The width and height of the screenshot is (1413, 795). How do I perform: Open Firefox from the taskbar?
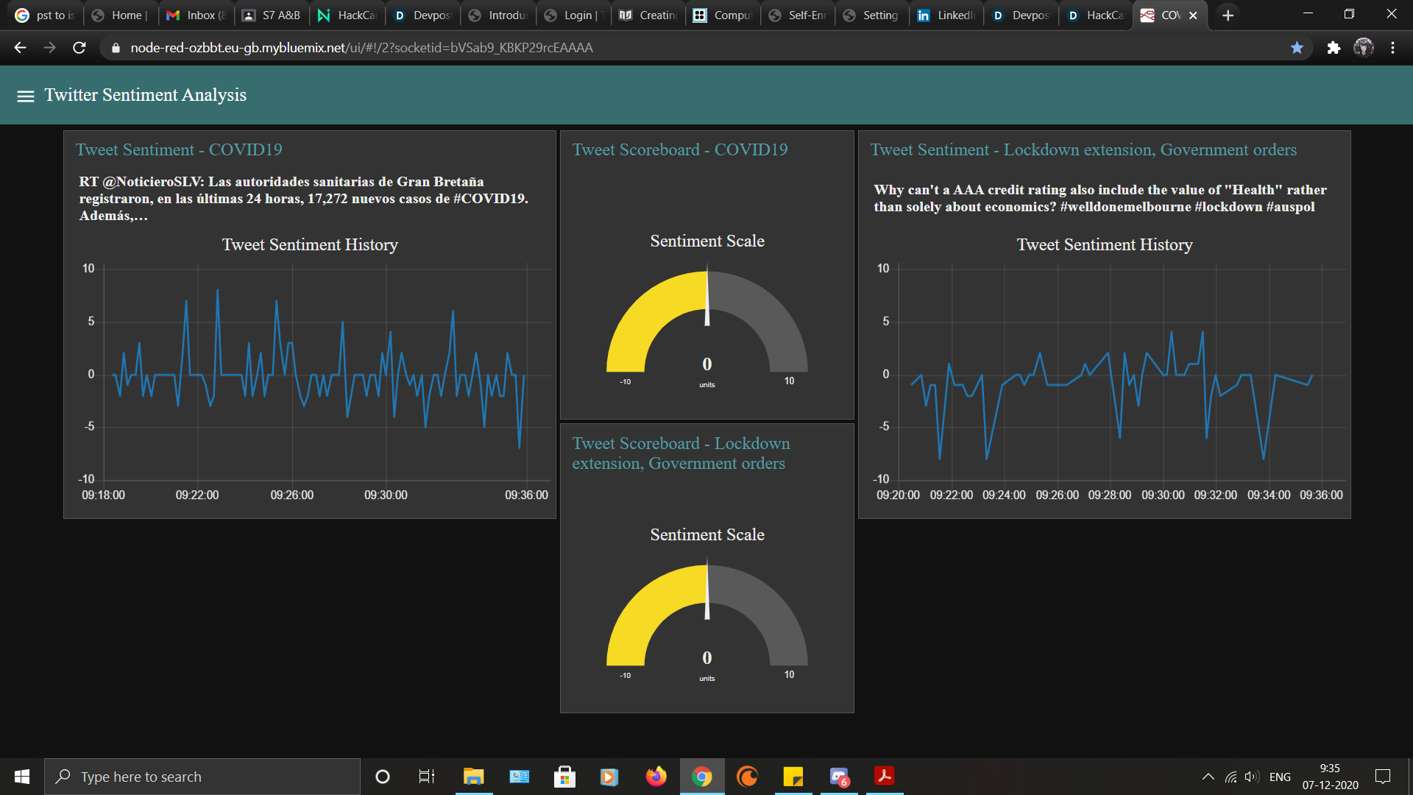(x=656, y=777)
